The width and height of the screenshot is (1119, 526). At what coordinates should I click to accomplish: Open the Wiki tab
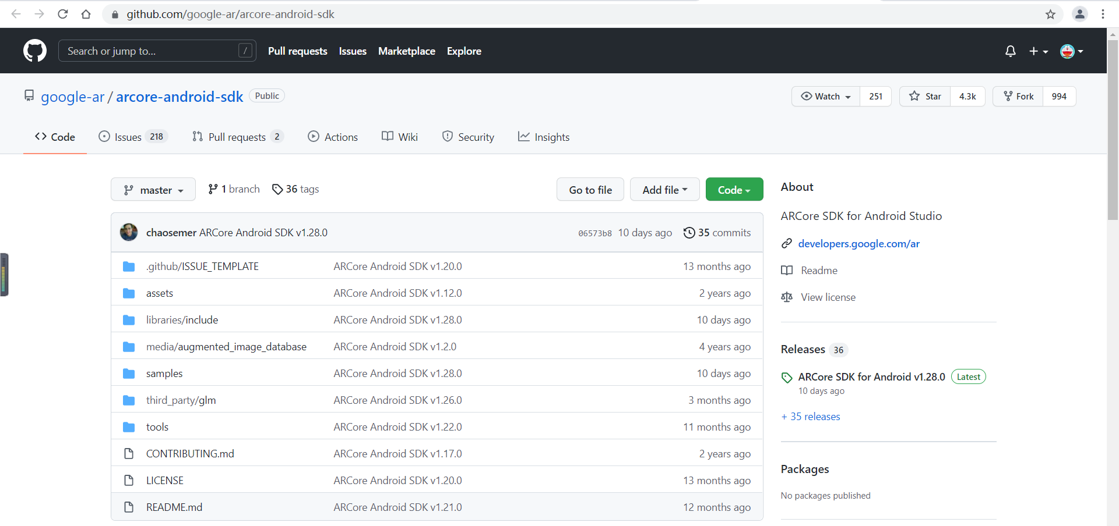400,137
